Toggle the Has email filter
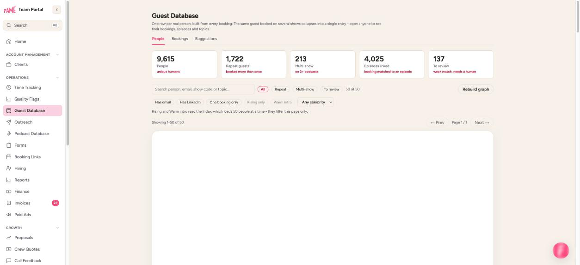The height and width of the screenshot is (265, 580). tap(163, 102)
